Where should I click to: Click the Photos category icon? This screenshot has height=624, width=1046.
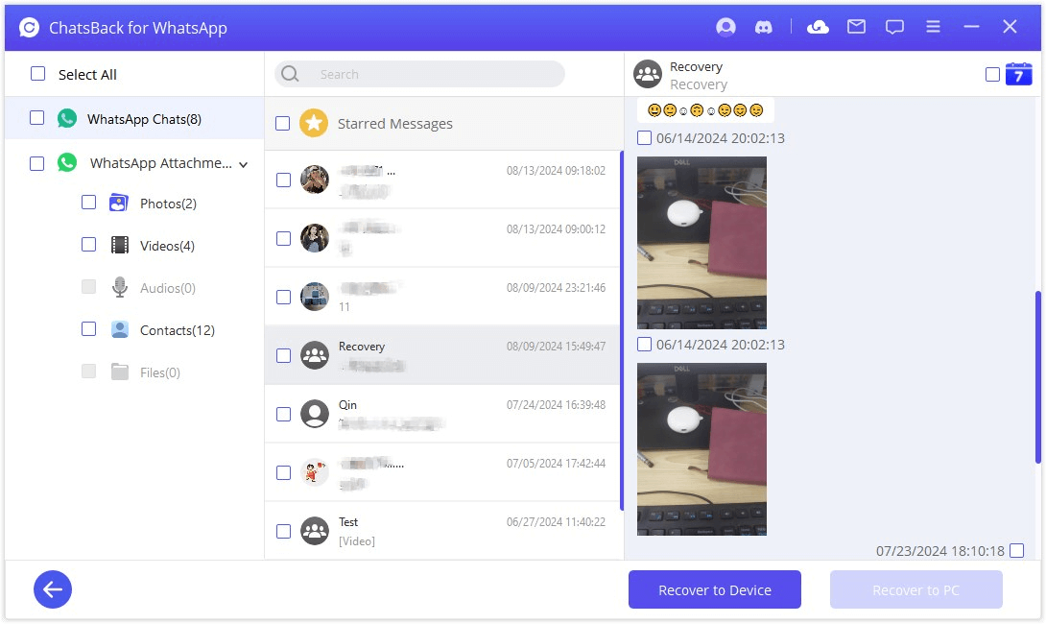(x=119, y=203)
